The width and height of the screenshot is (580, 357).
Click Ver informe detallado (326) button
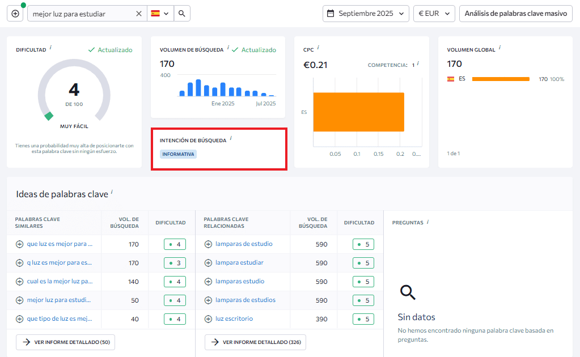point(255,342)
